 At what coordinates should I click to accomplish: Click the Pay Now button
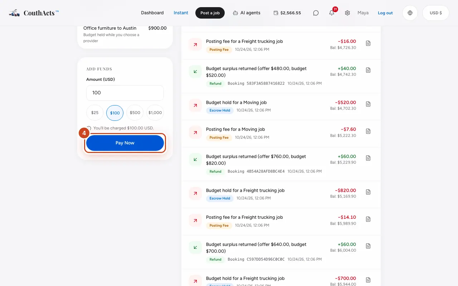pos(125,143)
